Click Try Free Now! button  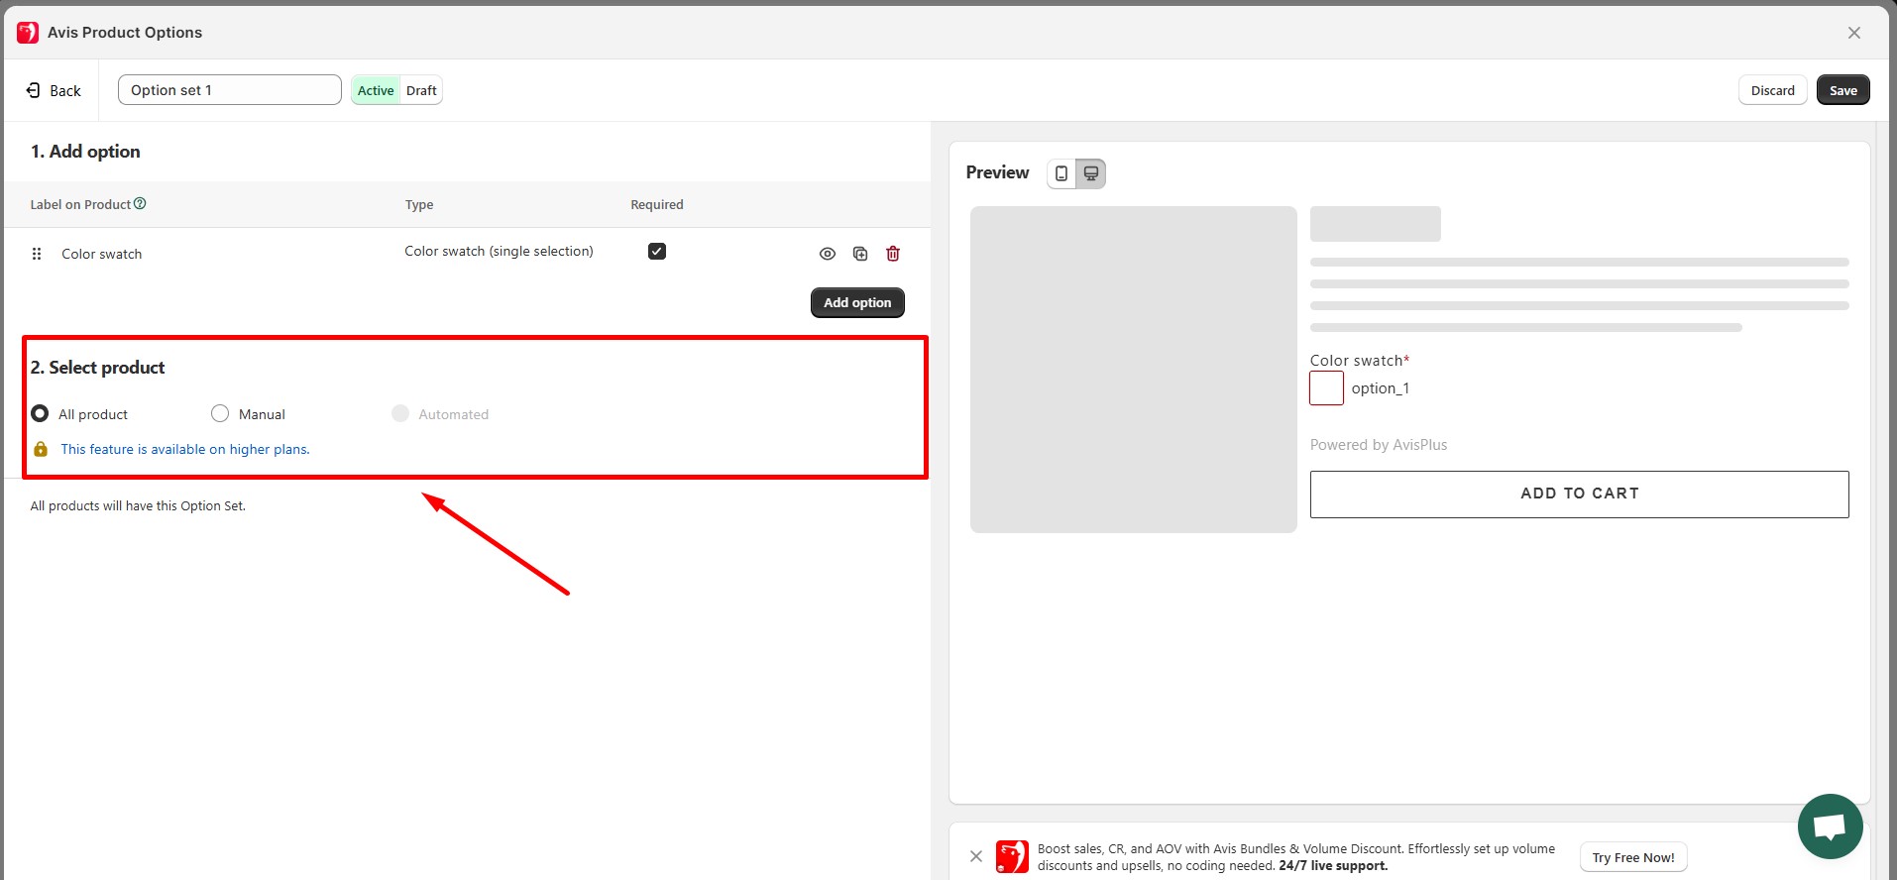coord(1633,857)
